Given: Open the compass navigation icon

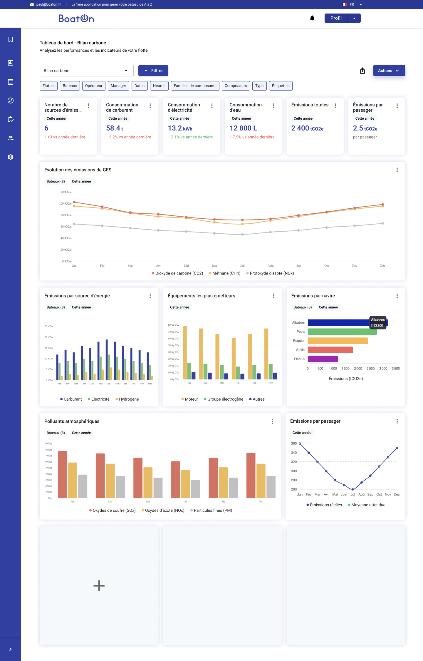Looking at the screenshot, I should 11,101.
